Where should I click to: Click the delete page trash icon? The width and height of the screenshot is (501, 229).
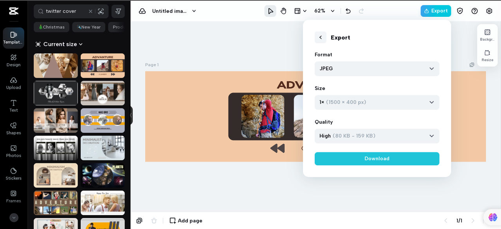point(154,221)
